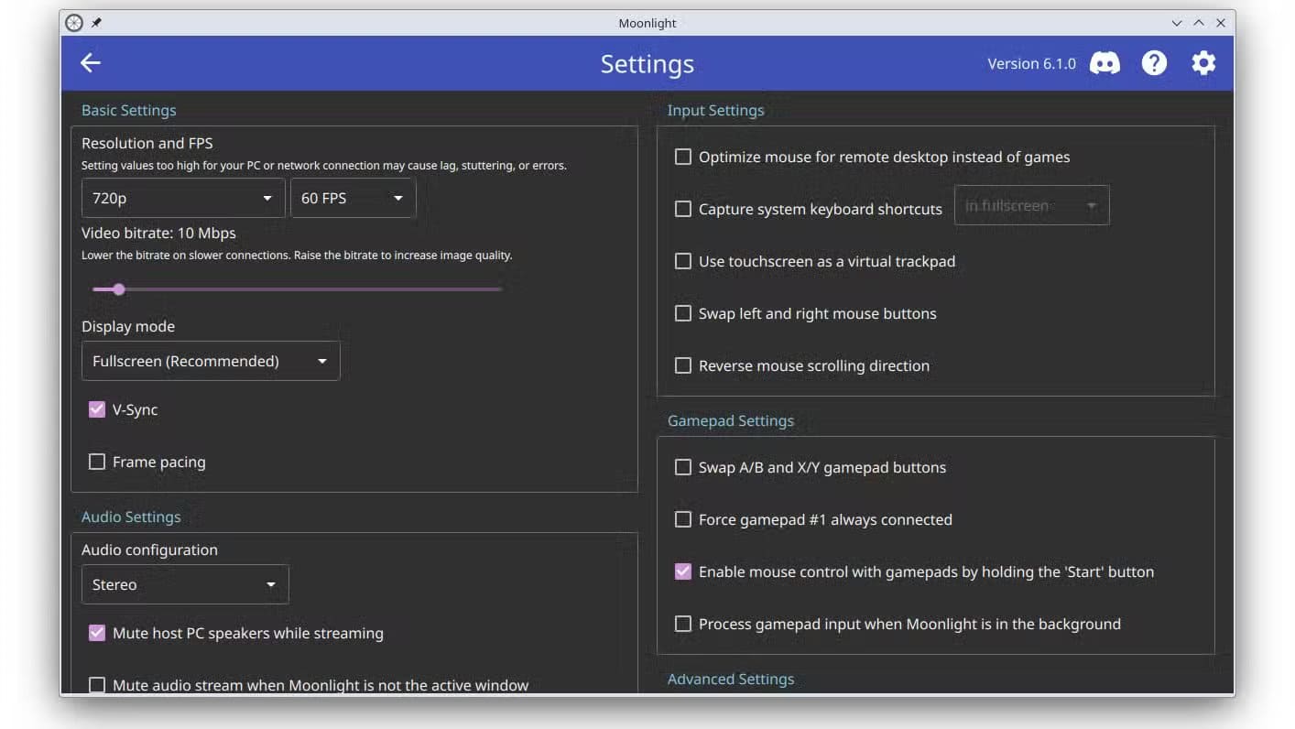This screenshot has width=1295, height=729.
Task: Maximize the Moonlight window
Action: click(1199, 23)
